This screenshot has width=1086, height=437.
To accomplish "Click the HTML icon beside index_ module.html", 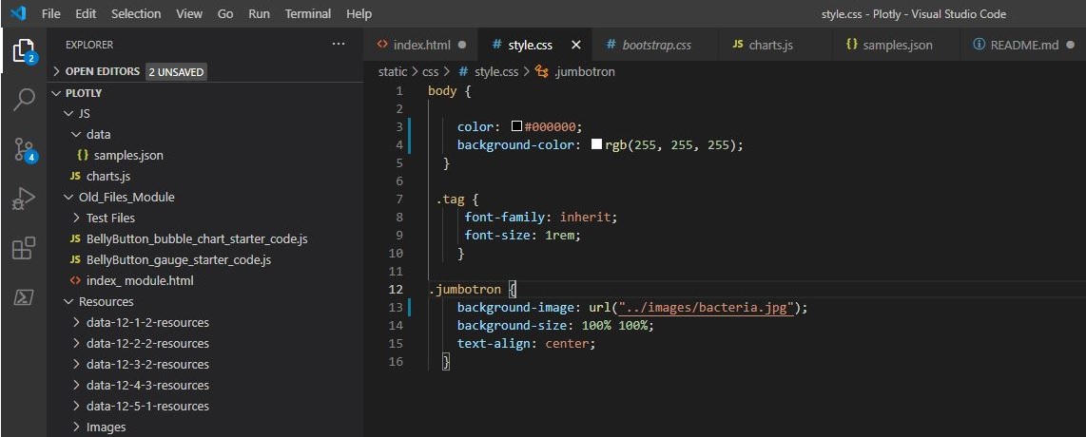I will point(75,281).
